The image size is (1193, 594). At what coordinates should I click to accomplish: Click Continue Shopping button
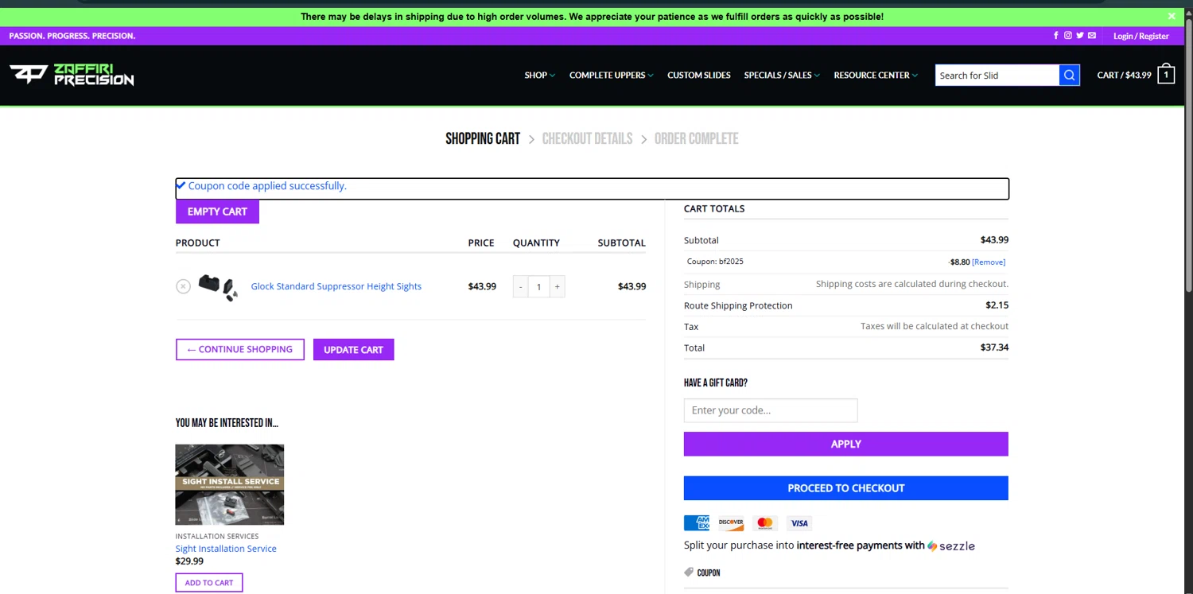tap(240, 350)
